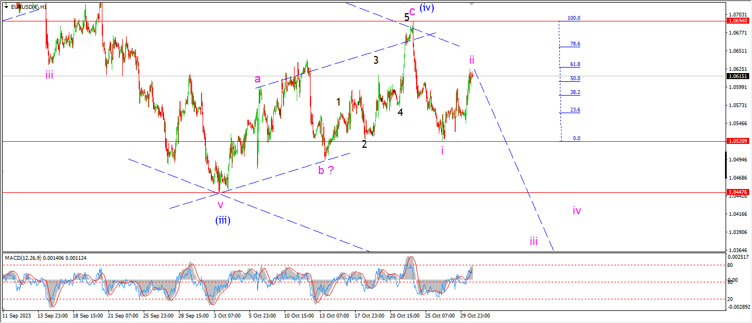
Task: Click the 80 level on MACD scale
Action: [731, 265]
